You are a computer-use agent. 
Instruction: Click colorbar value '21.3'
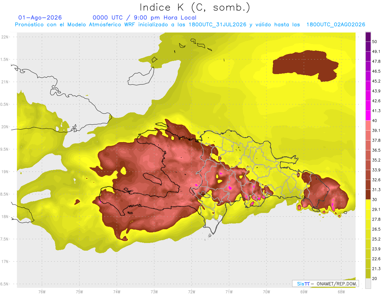tap(376, 269)
